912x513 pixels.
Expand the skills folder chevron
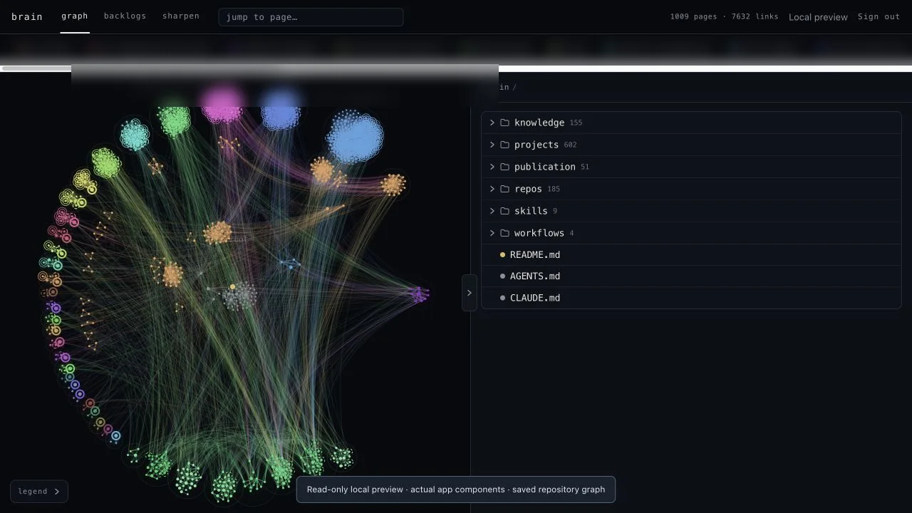point(492,211)
